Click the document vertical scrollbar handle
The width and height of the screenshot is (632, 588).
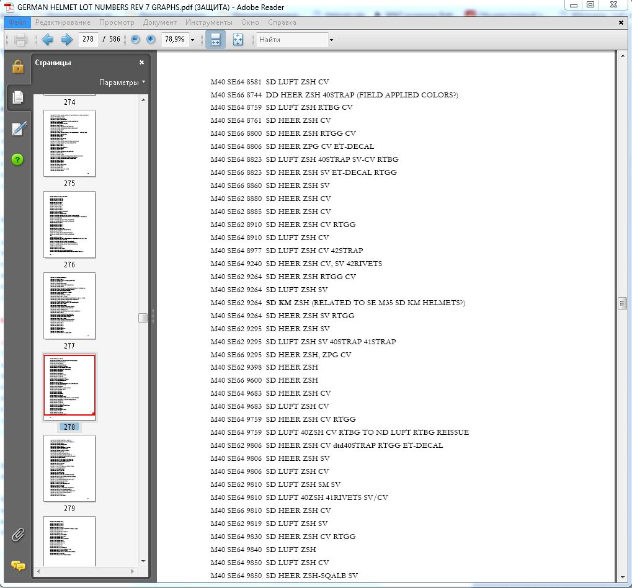(x=622, y=303)
